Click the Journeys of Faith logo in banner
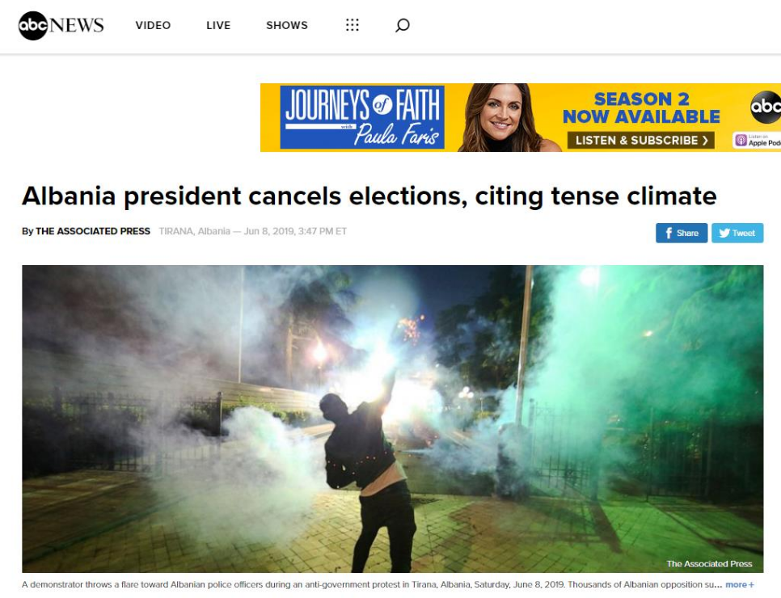This screenshot has height=598, width=781. (362, 117)
